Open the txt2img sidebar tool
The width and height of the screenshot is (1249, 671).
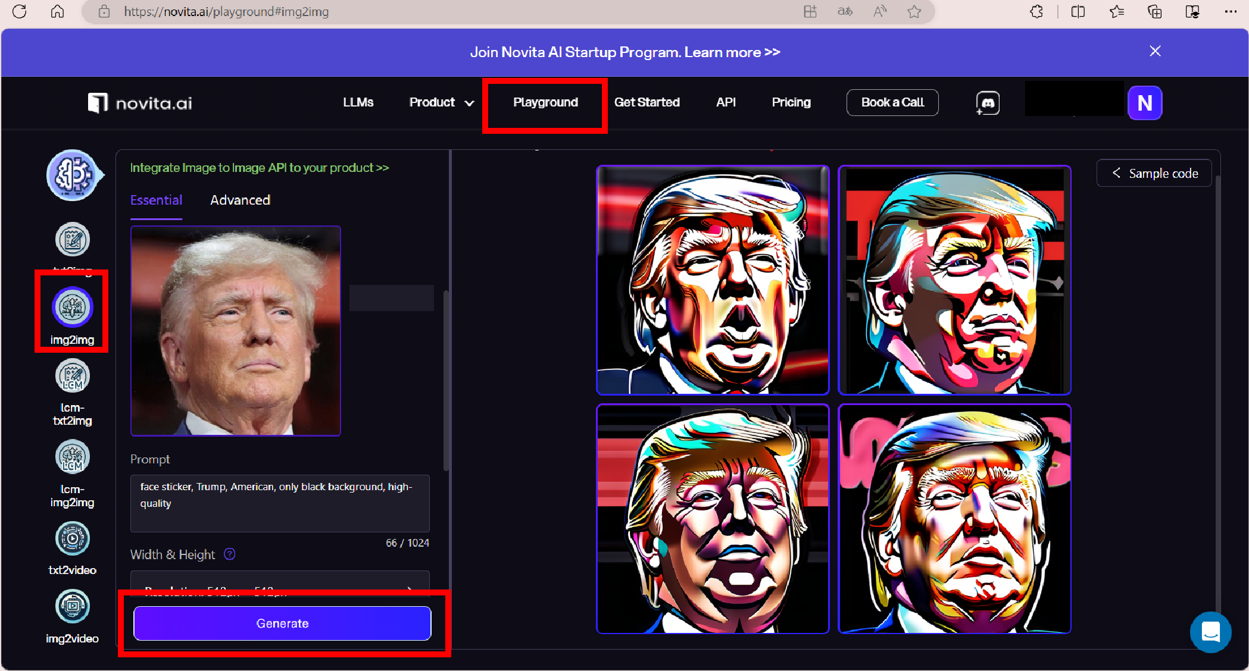[72, 240]
